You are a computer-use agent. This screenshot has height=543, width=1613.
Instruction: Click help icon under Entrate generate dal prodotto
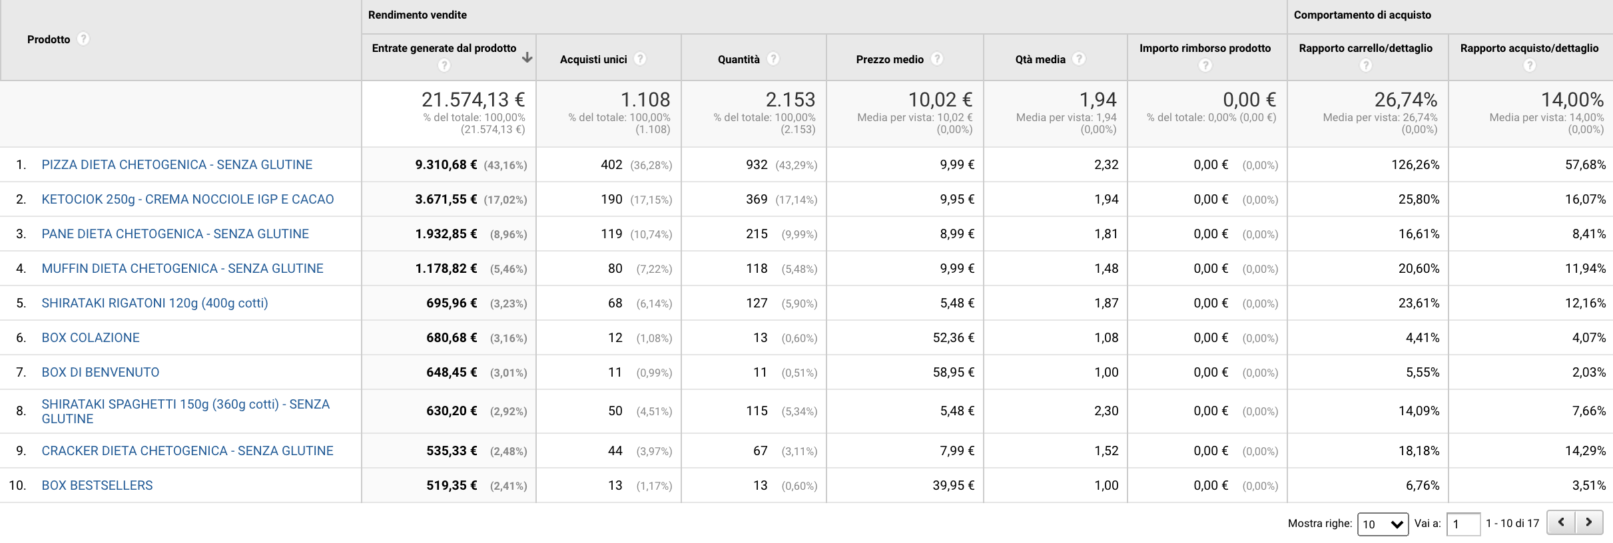(444, 65)
